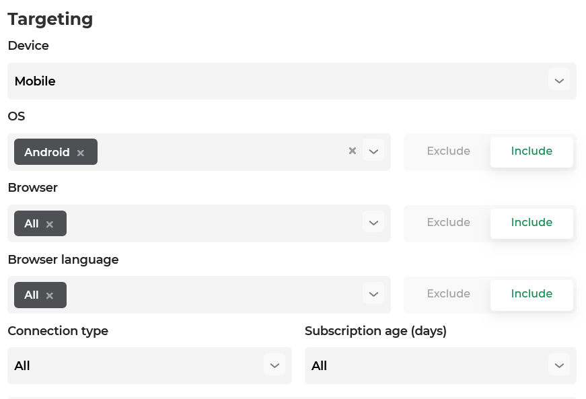Set OS targeting to Exclude
Viewport: 586px width, 399px height.
(448, 151)
